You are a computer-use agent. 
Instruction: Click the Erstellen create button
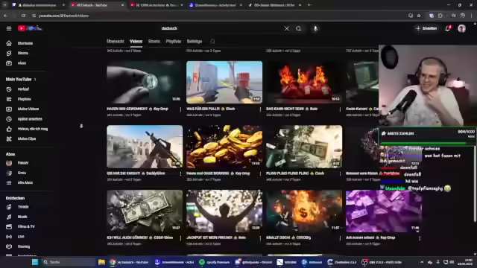[426, 28]
